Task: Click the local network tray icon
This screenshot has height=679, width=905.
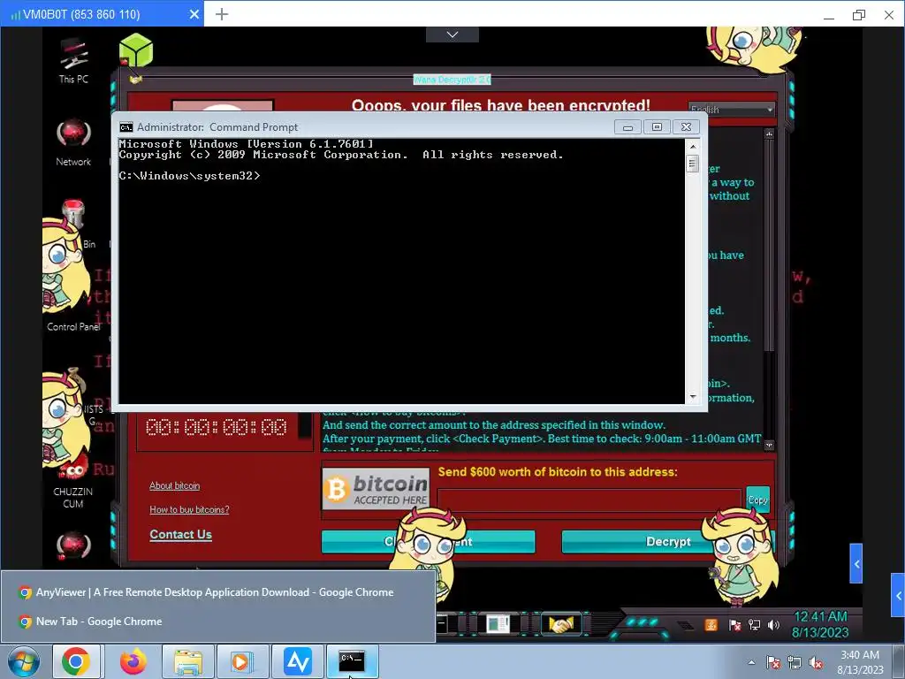Action: 795,662
